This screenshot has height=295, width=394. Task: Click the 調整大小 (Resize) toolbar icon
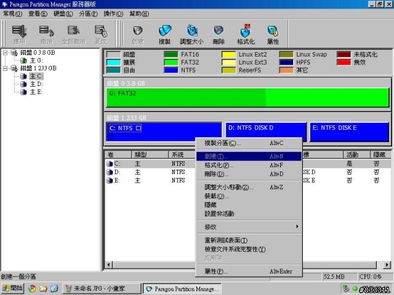click(192, 31)
